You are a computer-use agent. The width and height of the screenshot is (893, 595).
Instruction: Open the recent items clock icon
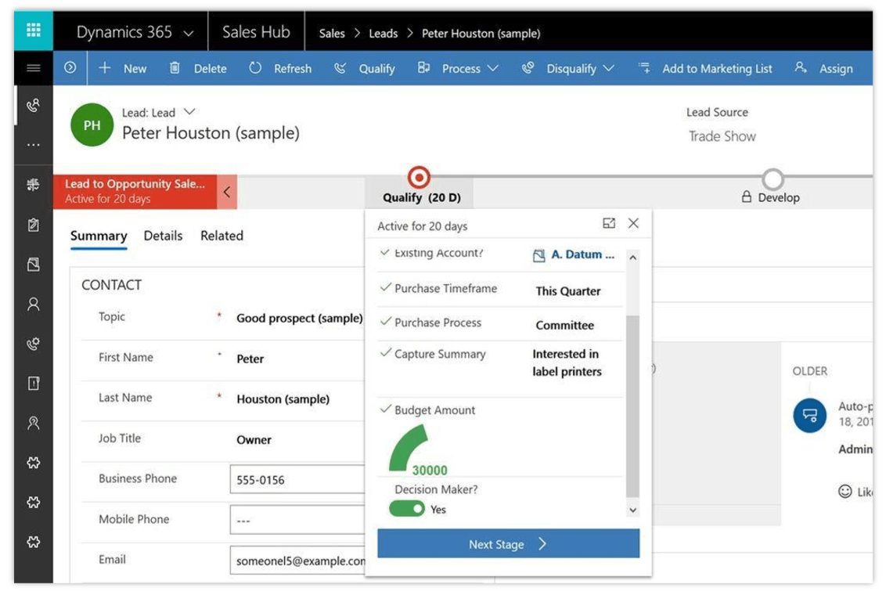(x=70, y=68)
